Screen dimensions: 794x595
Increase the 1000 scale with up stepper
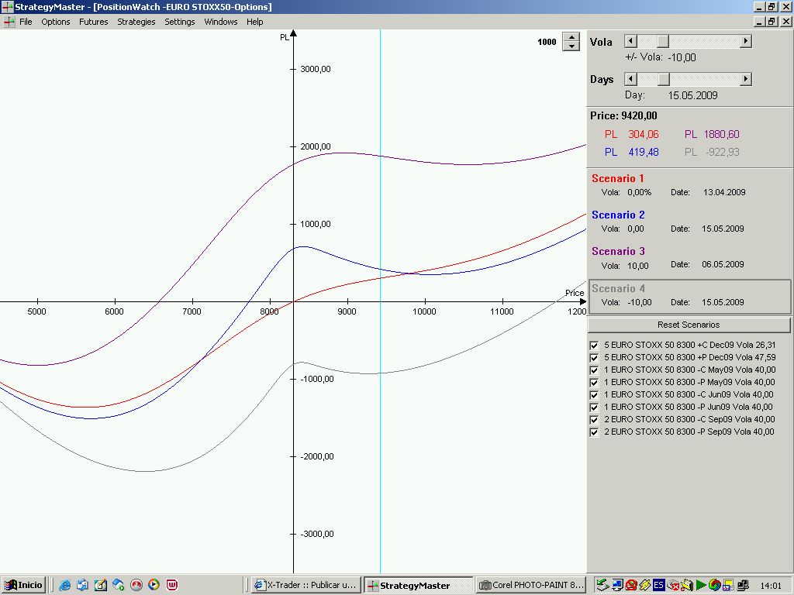[x=571, y=37]
